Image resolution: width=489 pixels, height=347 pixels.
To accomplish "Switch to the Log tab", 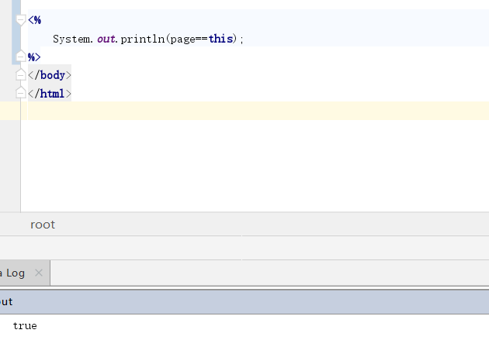I will pyautogui.click(x=24, y=273).
